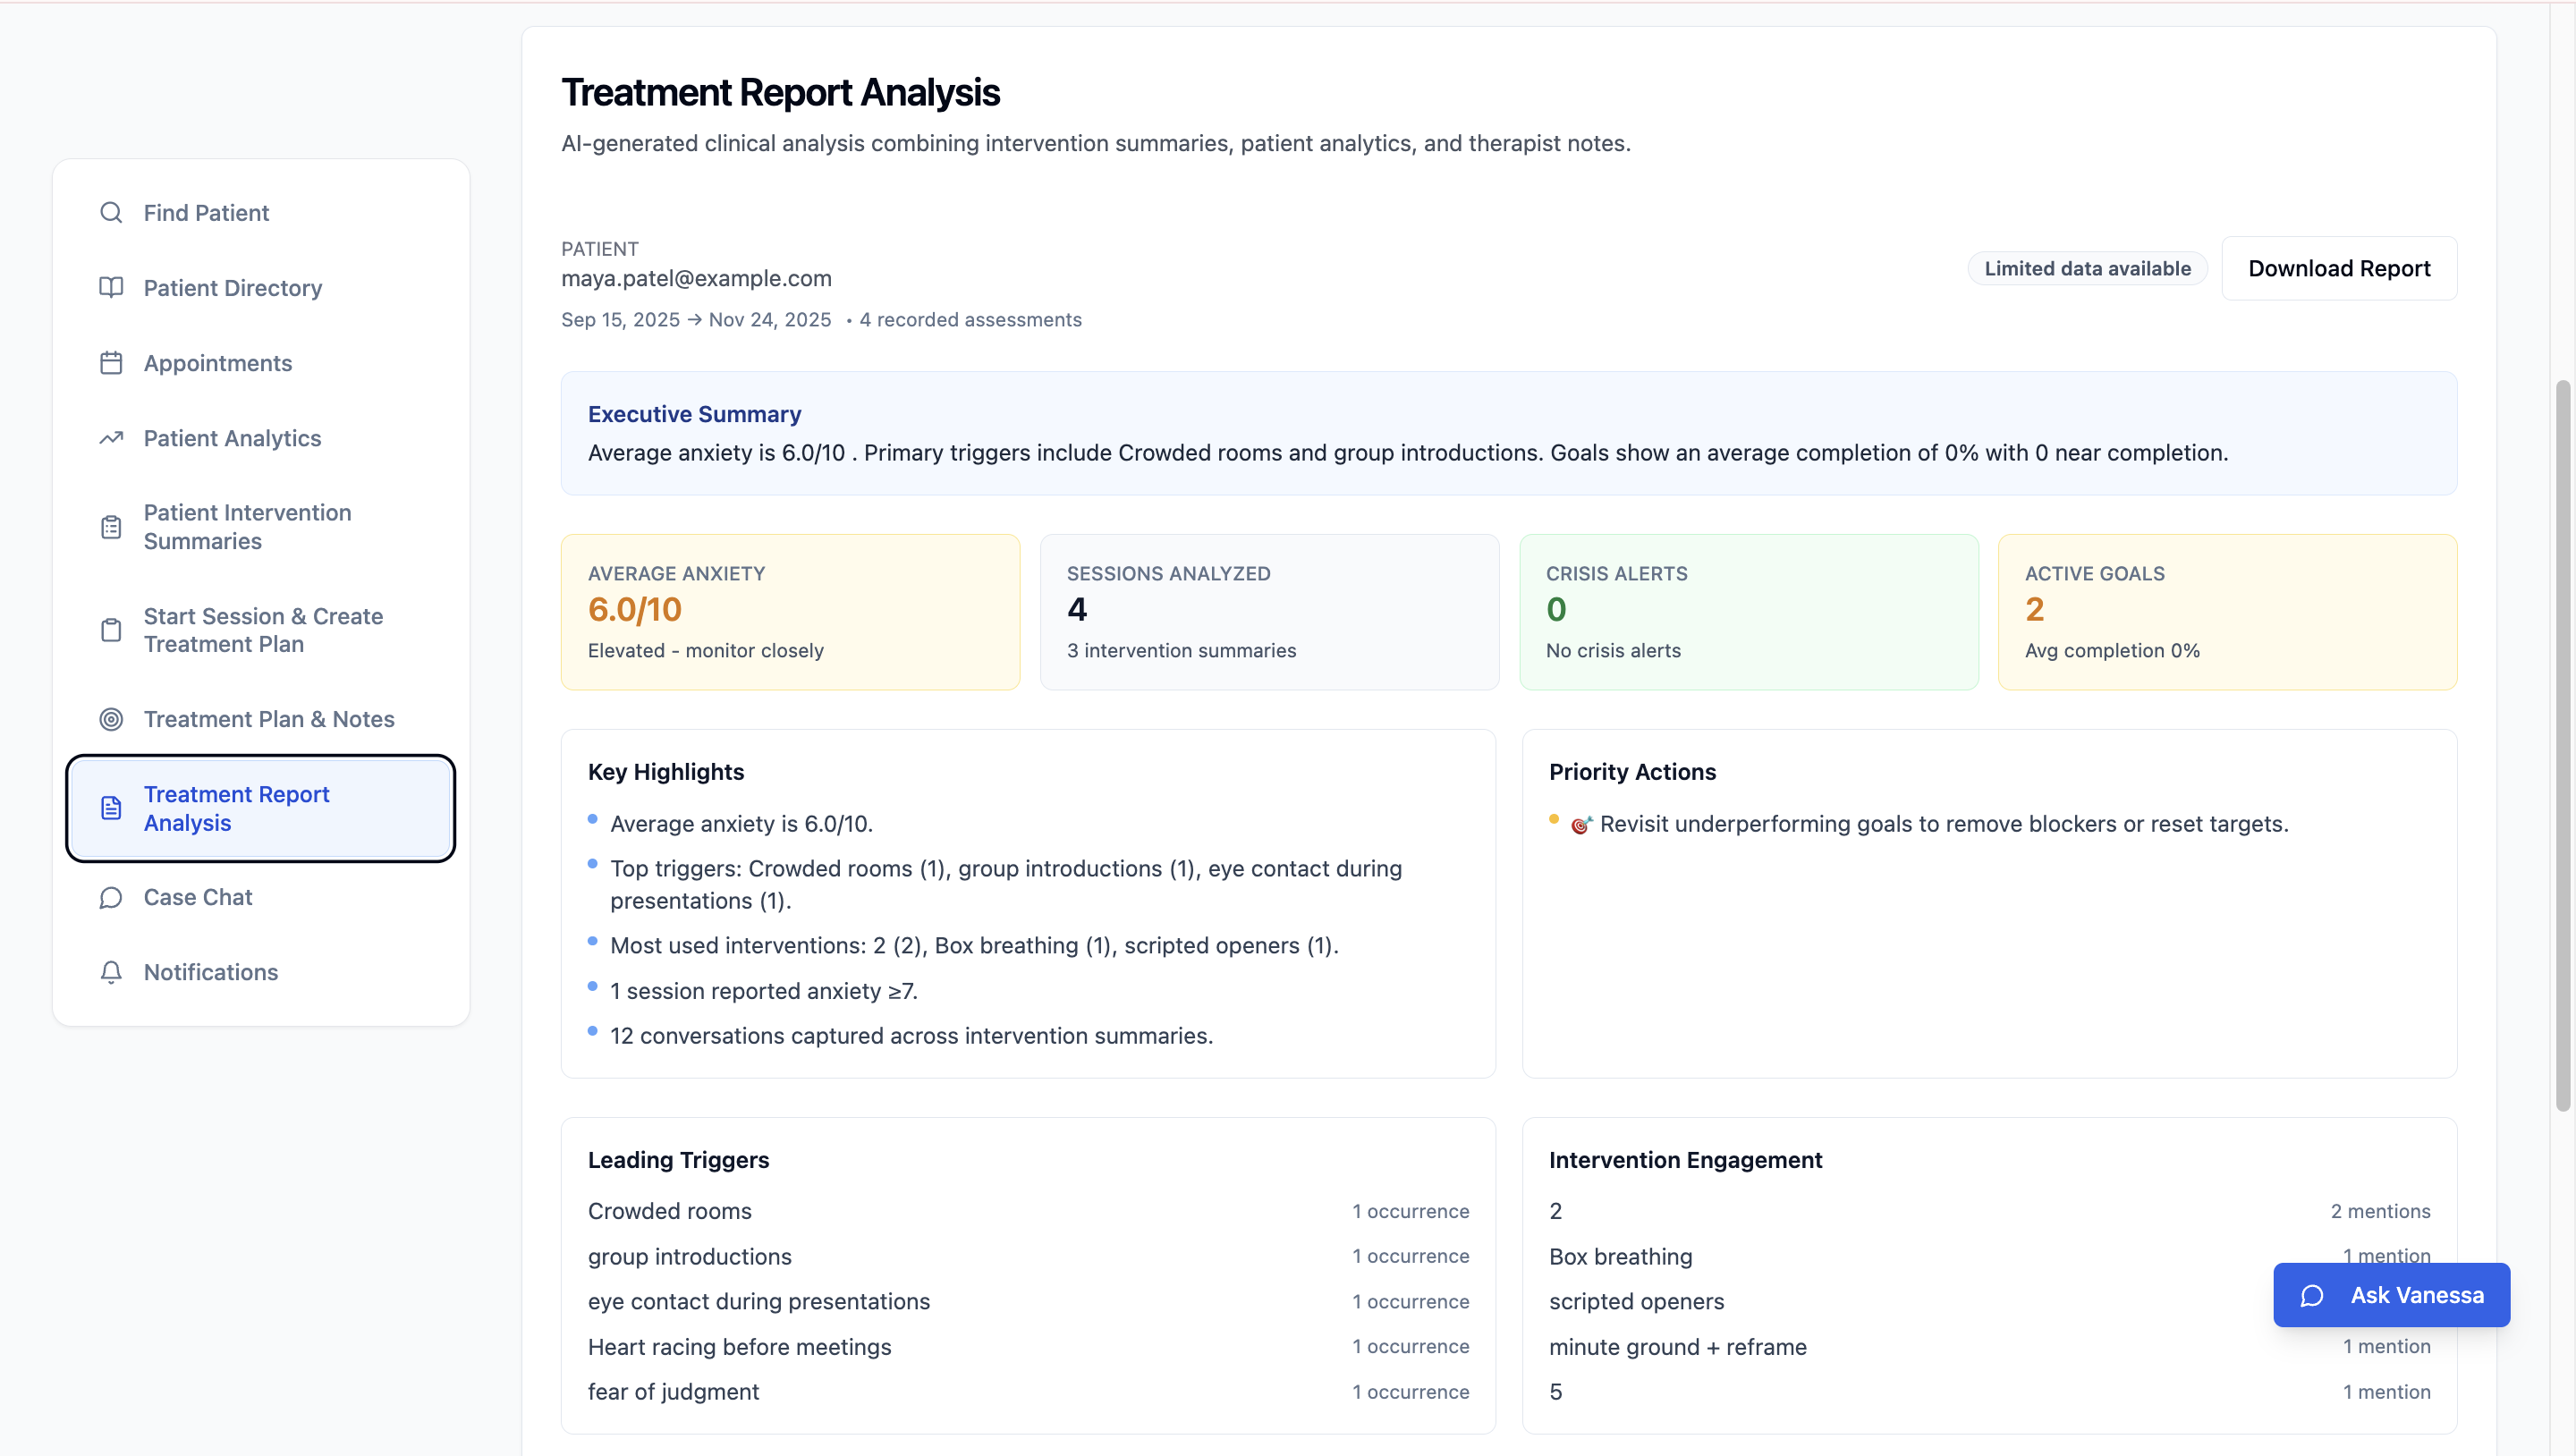
Task: Click the patient email maya.patel@example.com
Action: (696, 279)
